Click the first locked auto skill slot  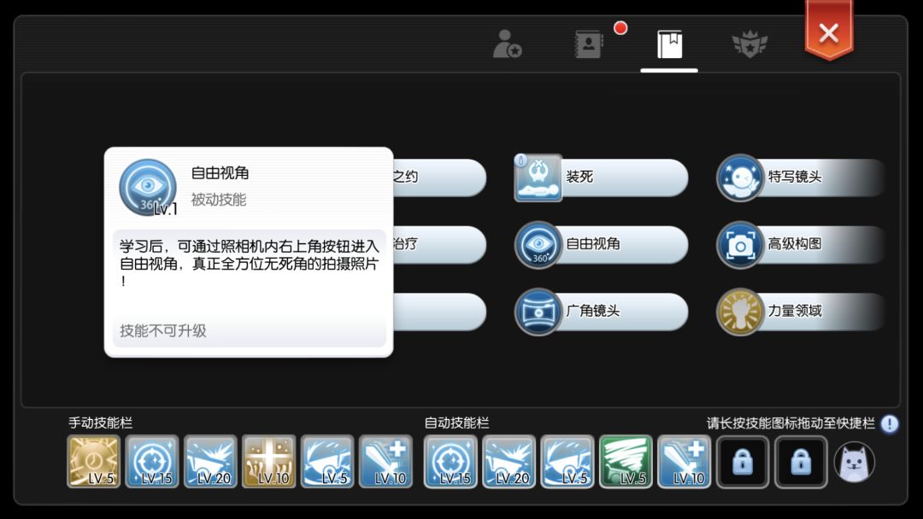[x=743, y=462]
